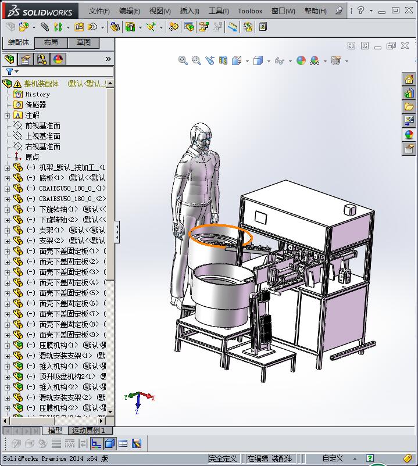Switch to DisplayManager tab icon
The height and width of the screenshot is (466, 418).
click(x=58, y=59)
